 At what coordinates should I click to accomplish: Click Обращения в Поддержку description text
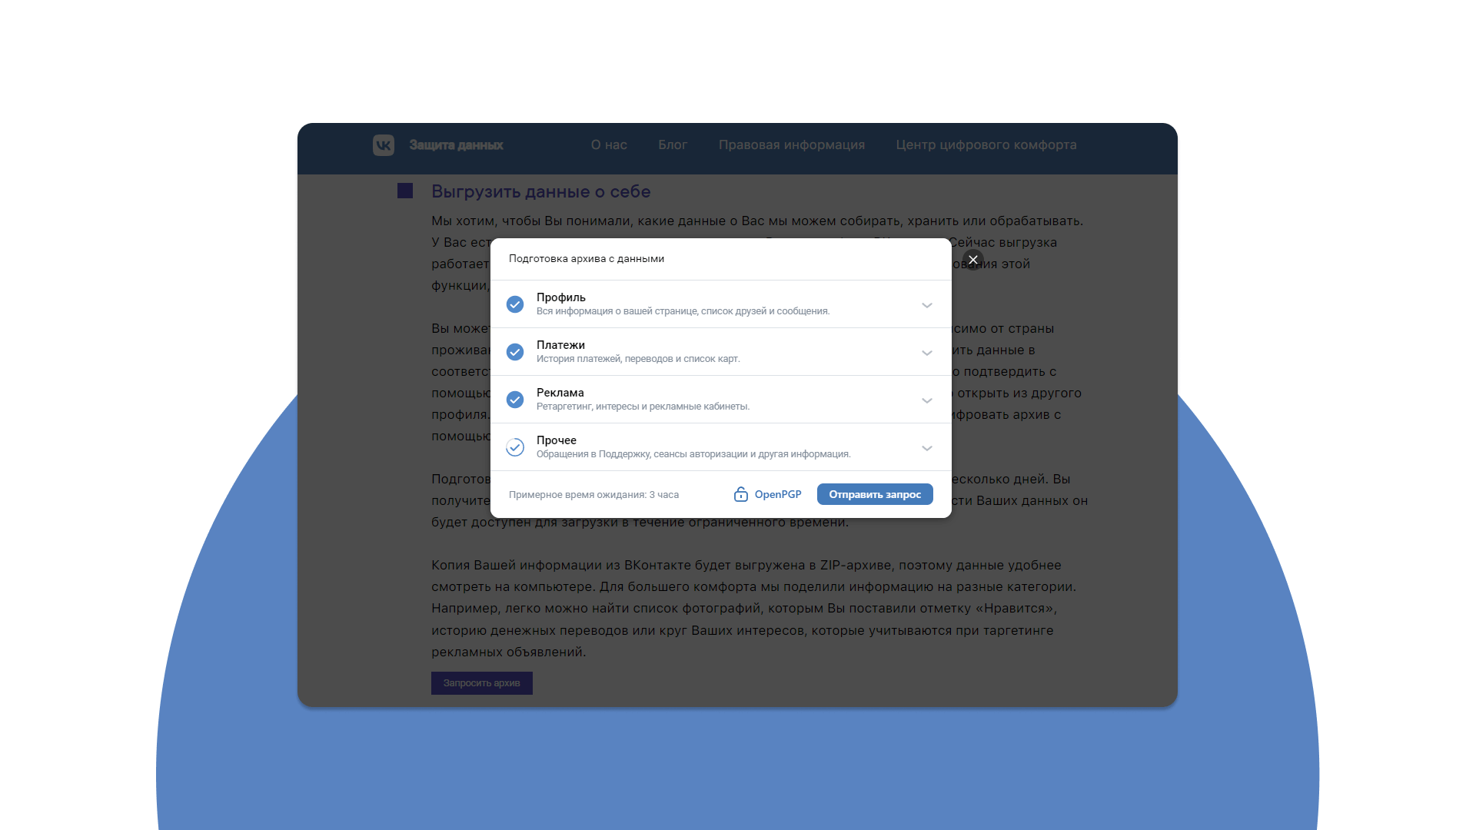point(693,454)
